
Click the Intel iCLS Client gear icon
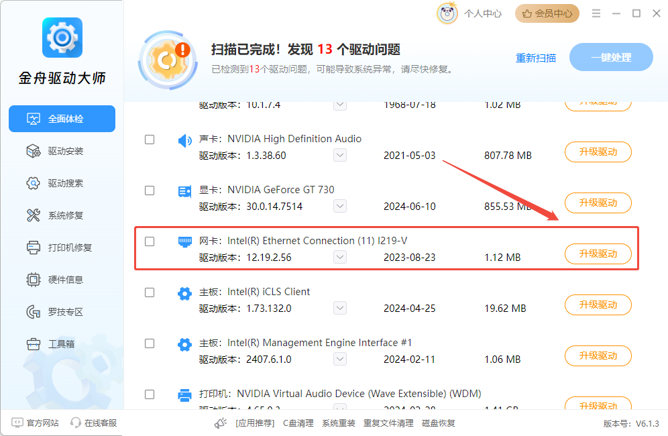pyautogui.click(x=184, y=293)
